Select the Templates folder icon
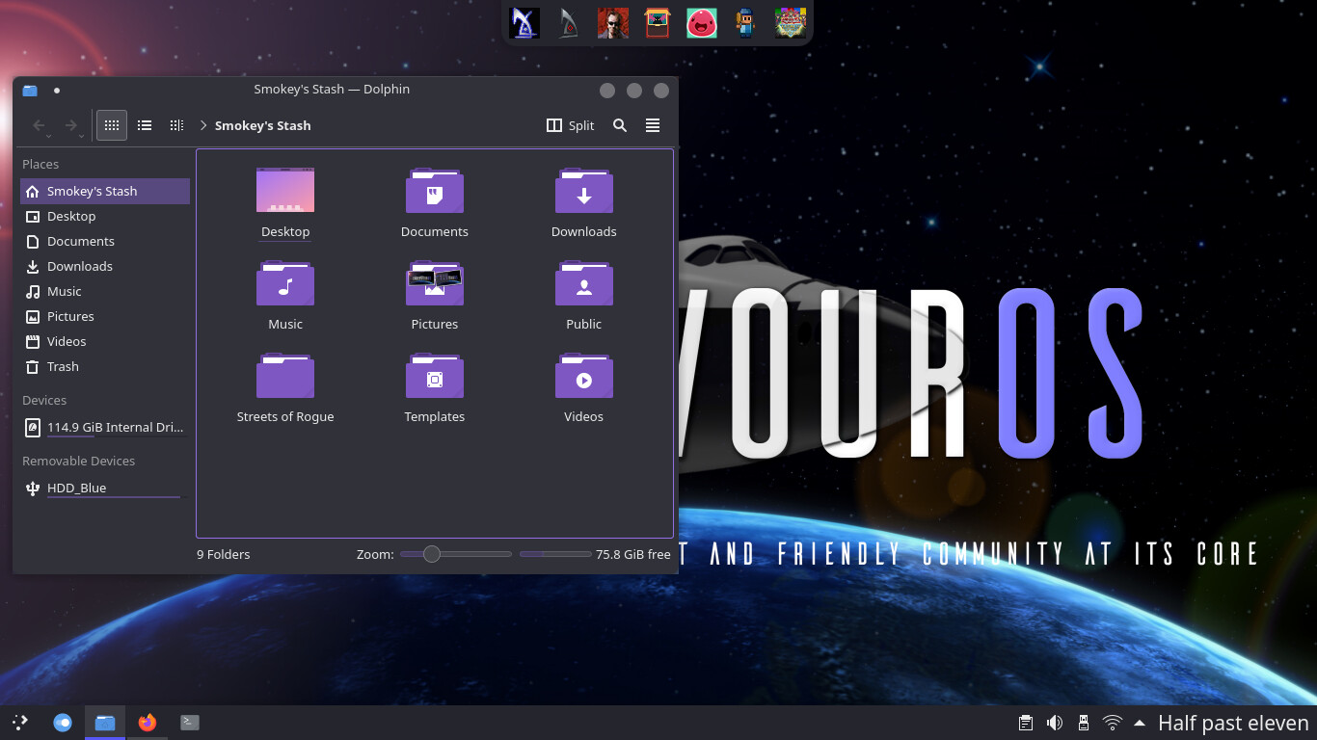 coord(435,376)
